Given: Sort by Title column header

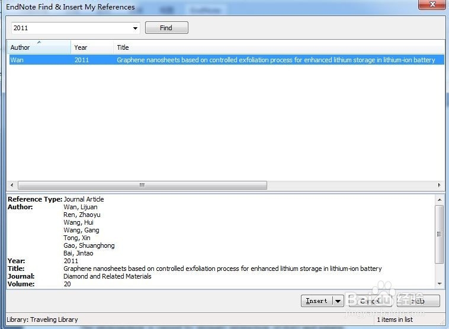Looking at the screenshot, I should [x=279, y=47].
